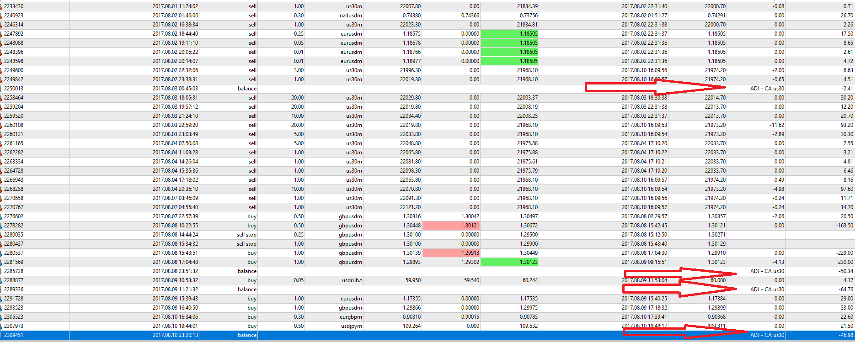
Task: Select order number 2233430
Action: (14, 6)
